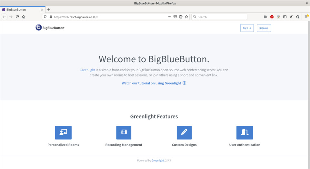
Task: Open the Firefox hamburger application menu
Action: [306, 17]
